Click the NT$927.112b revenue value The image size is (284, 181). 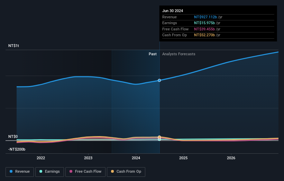click(205, 17)
